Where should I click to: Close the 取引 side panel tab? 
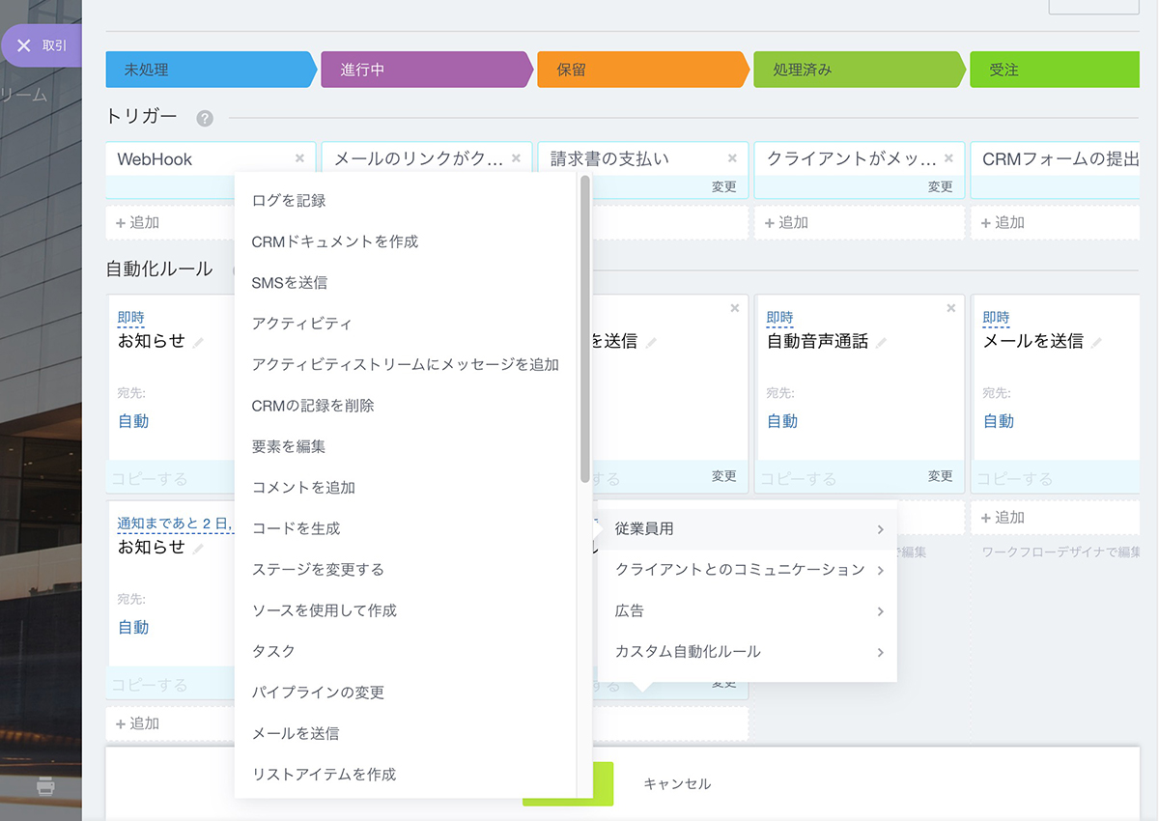pyautogui.click(x=24, y=45)
